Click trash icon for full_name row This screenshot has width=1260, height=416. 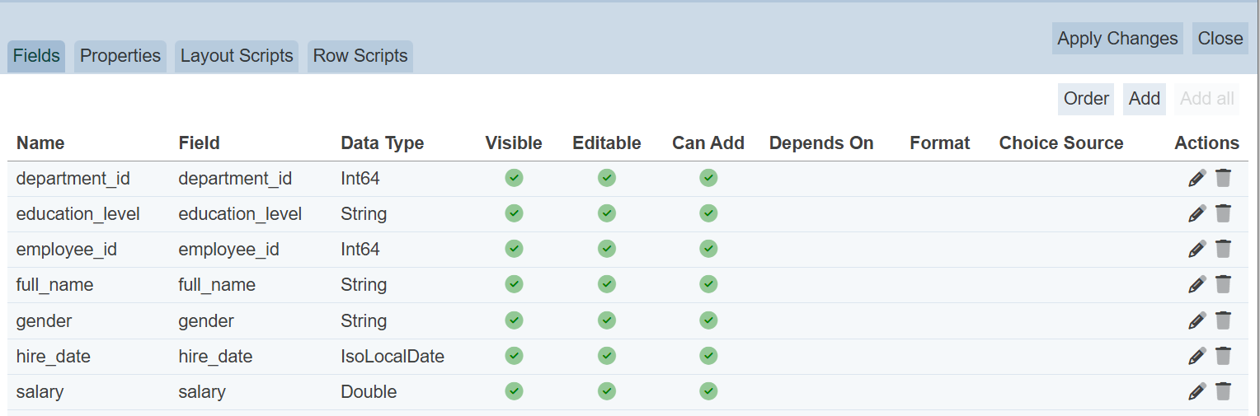1223,284
